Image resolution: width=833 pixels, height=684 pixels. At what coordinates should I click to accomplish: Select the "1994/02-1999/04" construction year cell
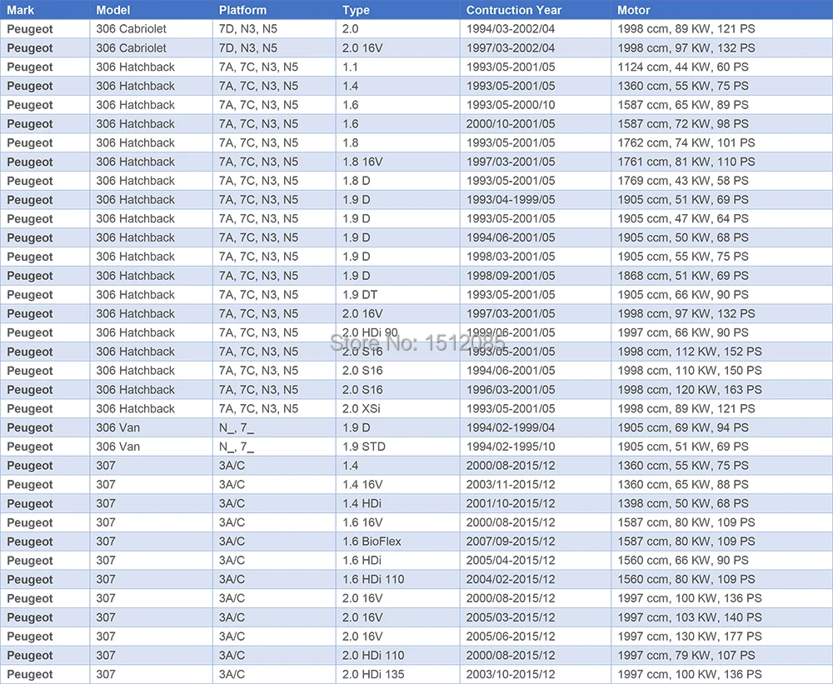[536, 428]
